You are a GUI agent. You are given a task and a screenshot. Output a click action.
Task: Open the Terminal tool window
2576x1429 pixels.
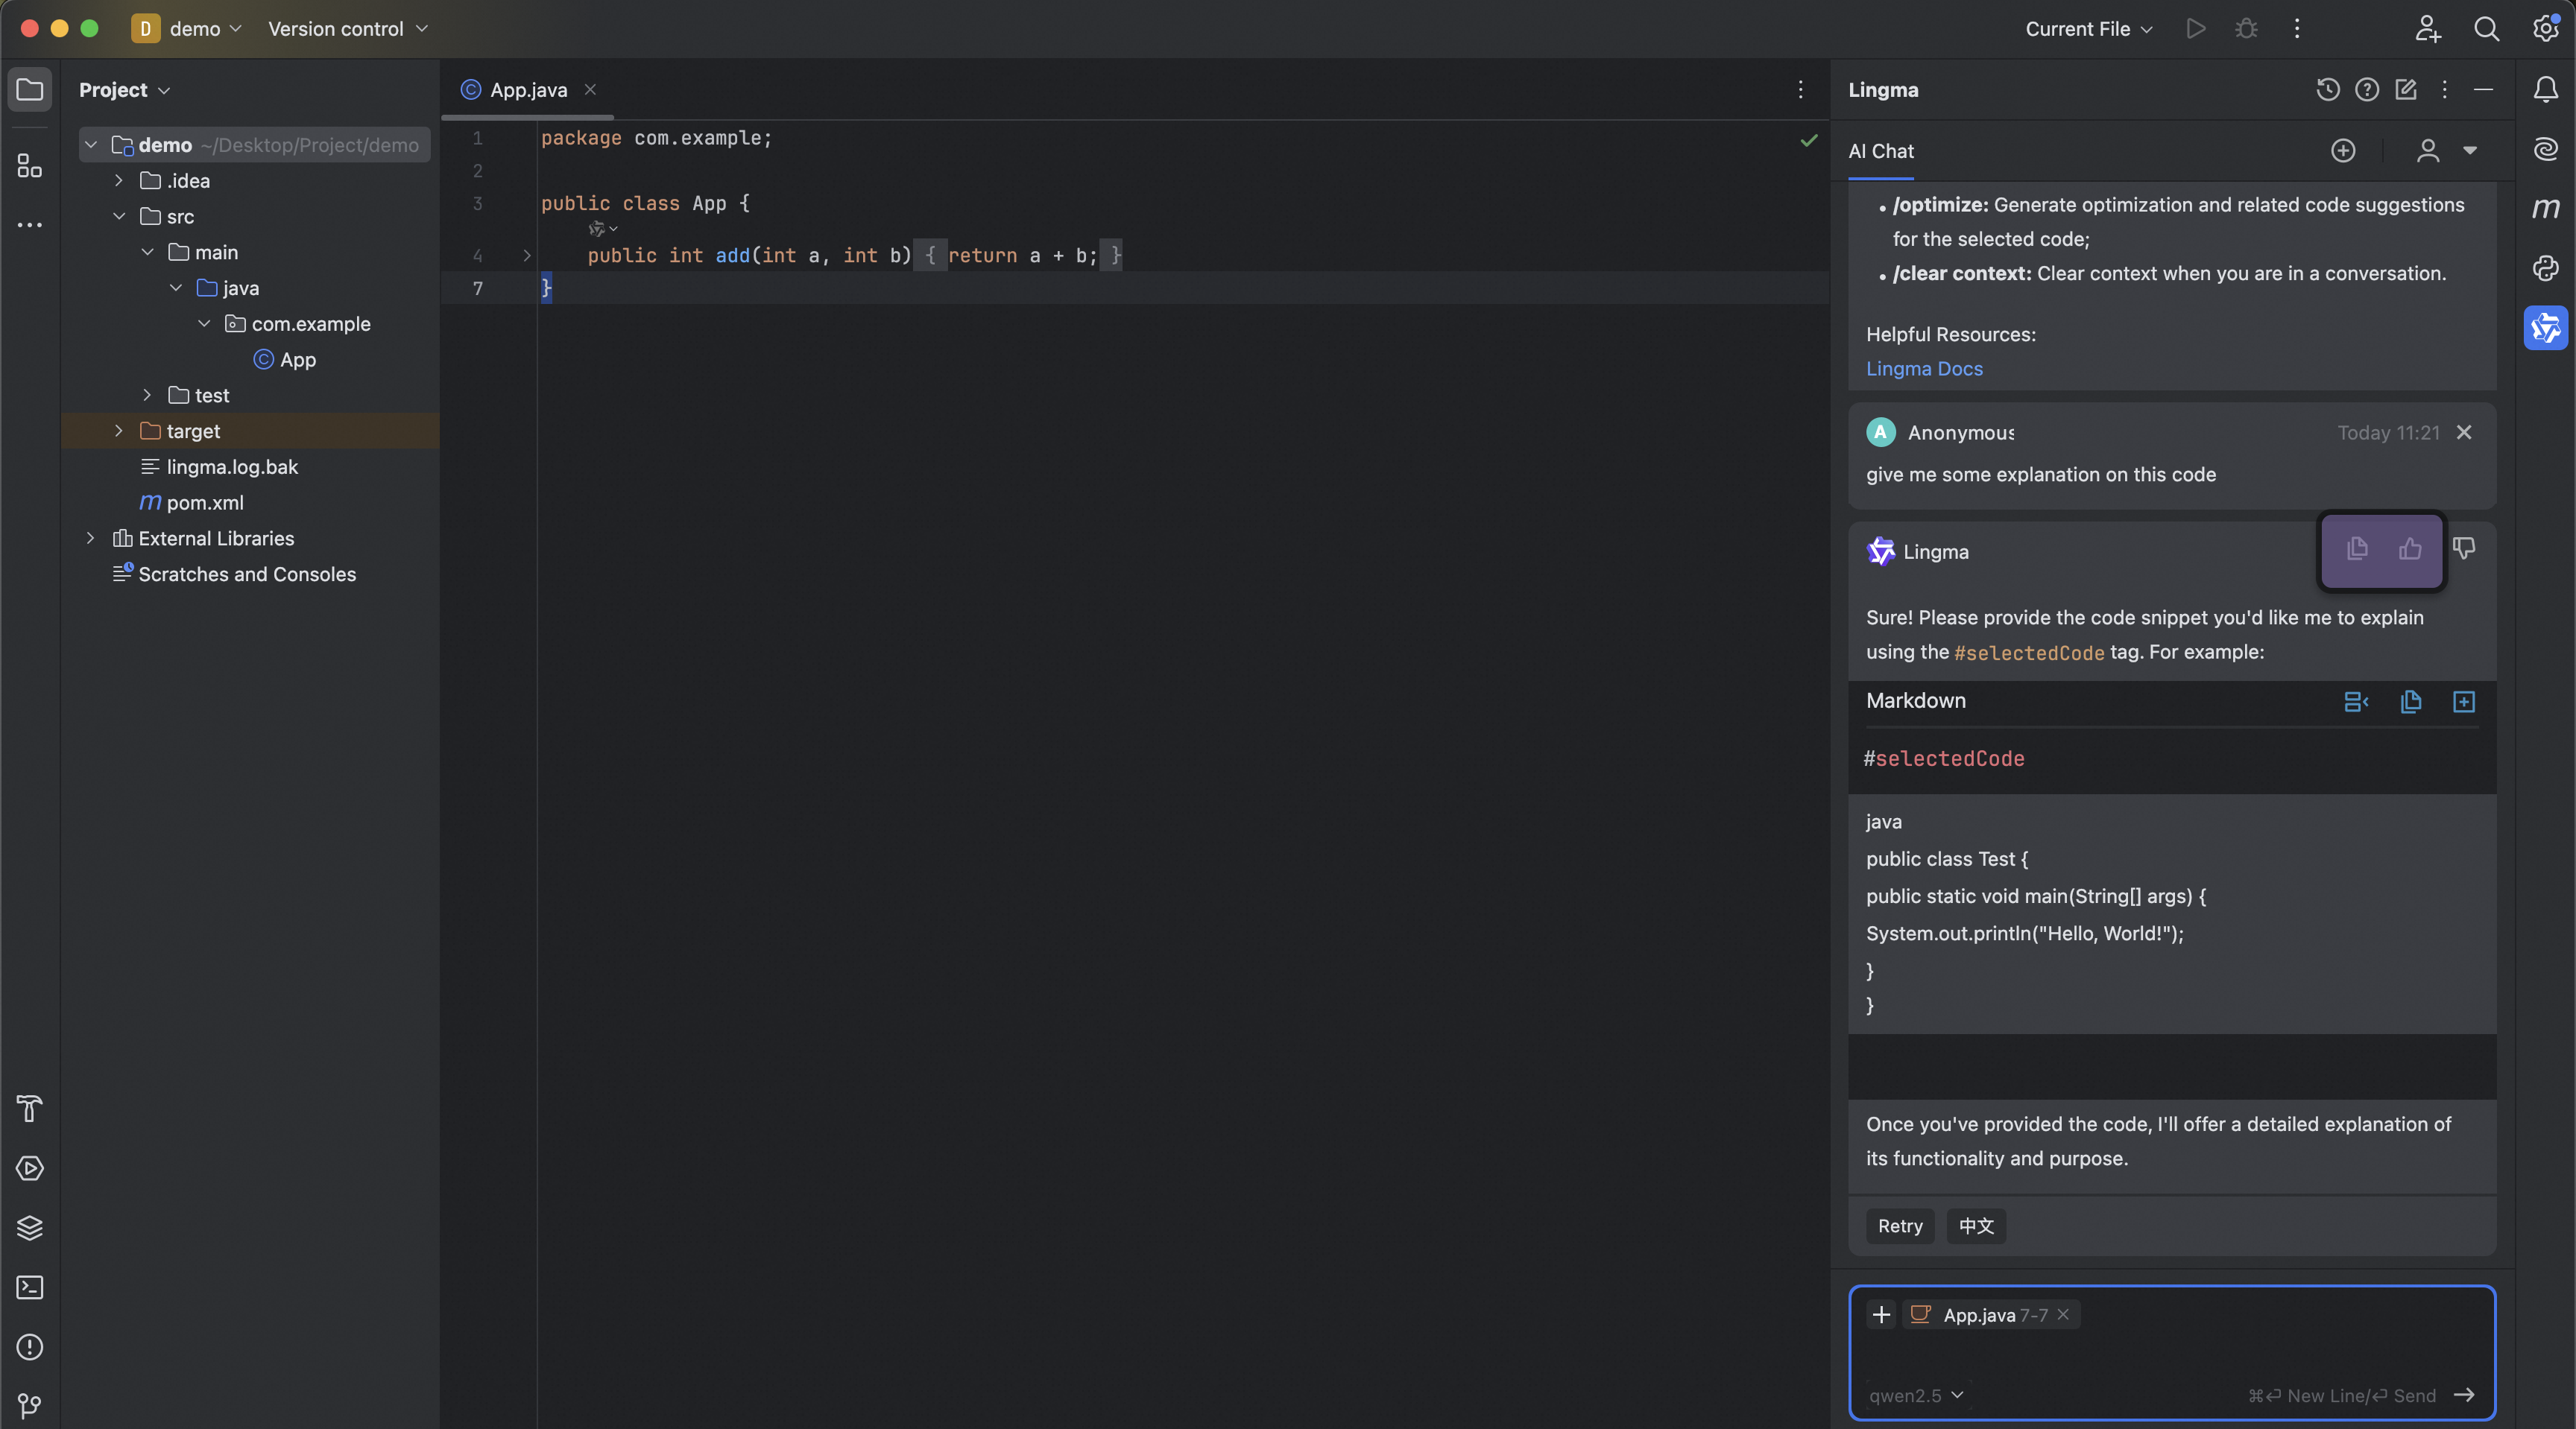[x=30, y=1287]
